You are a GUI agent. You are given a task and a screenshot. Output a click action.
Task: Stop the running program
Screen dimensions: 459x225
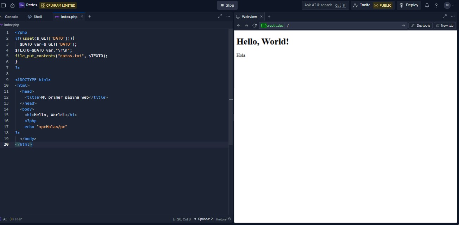(x=227, y=5)
